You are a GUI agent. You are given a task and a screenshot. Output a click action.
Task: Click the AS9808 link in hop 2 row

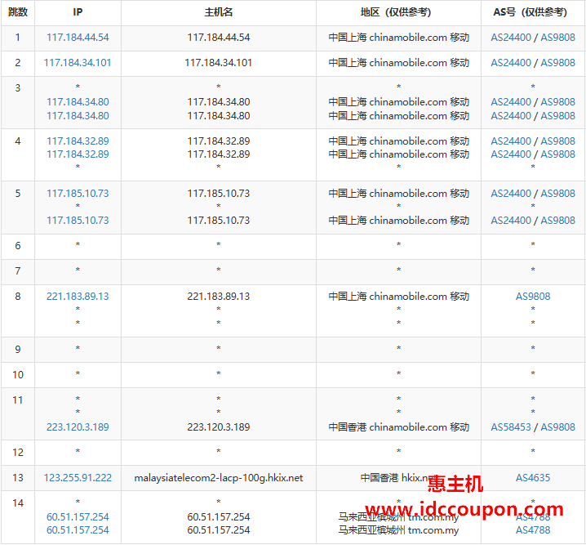[557, 63]
